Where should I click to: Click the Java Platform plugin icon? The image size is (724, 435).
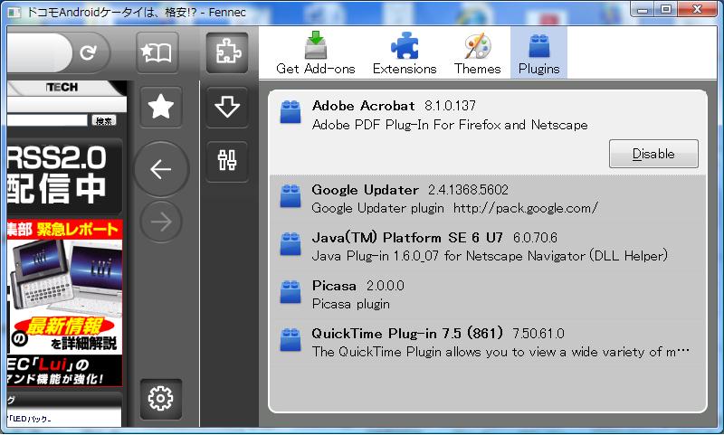291,243
